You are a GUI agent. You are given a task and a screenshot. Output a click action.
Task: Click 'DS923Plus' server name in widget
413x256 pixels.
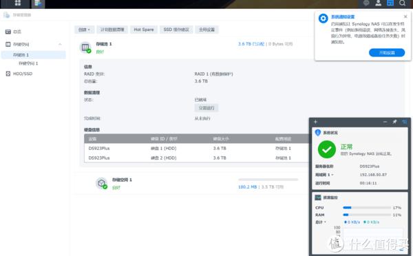coord(370,167)
